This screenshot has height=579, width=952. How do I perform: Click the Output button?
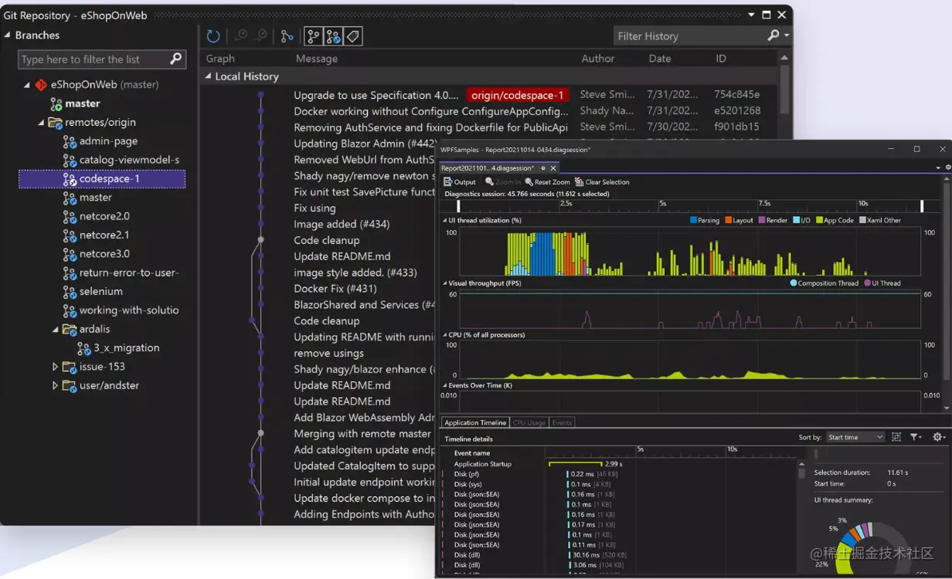pos(460,182)
